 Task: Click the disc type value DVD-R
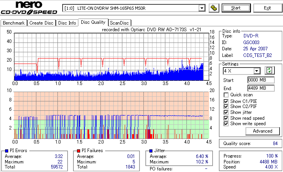click(251, 36)
